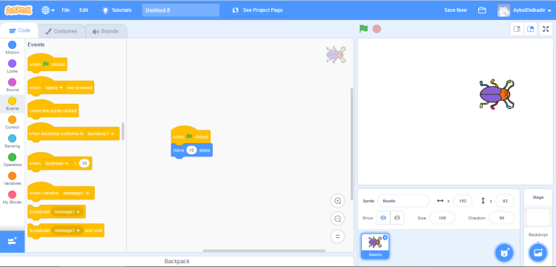The width and height of the screenshot is (556, 267).
Task: Switch to the Sounds tab
Action: point(105,31)
